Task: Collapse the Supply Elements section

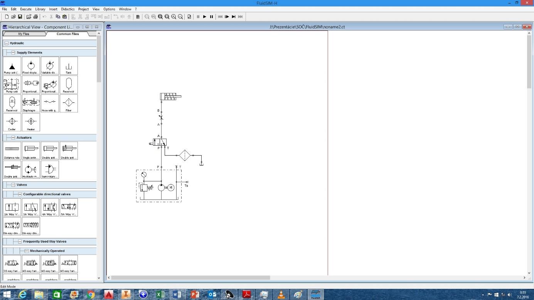Action: click(x=13, y=52)
